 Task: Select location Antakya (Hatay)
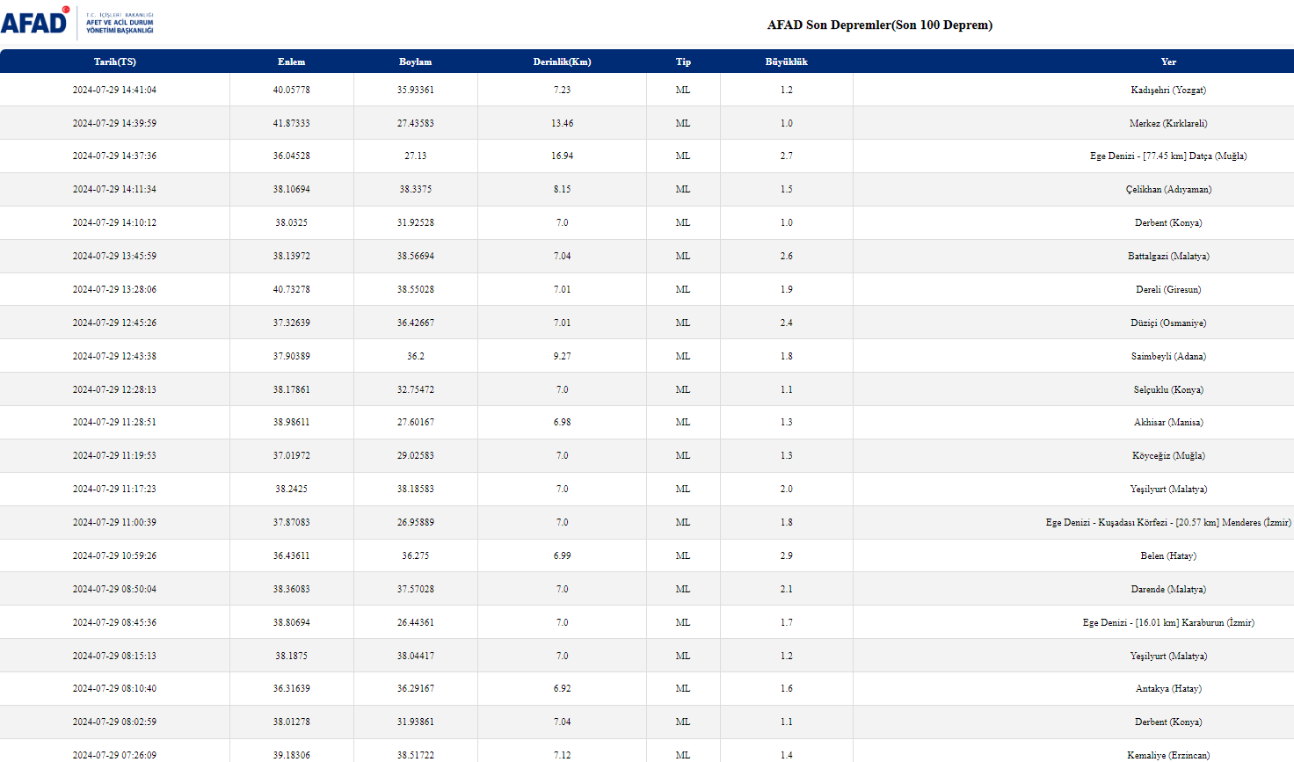(1168, 688)
